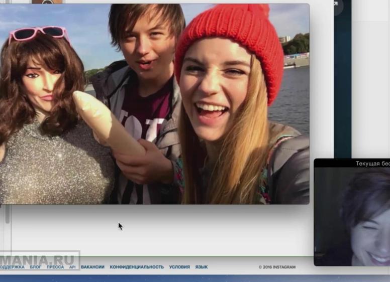The width and height of the screenshot is (390, 282).
Task: Click the expand arrow icon at top right
Action: [x=335, y=5]
